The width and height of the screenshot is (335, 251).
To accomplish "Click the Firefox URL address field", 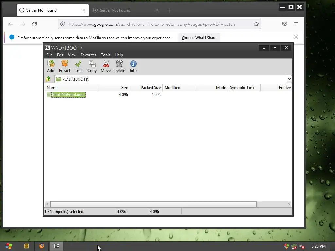I will coord(159,24).
